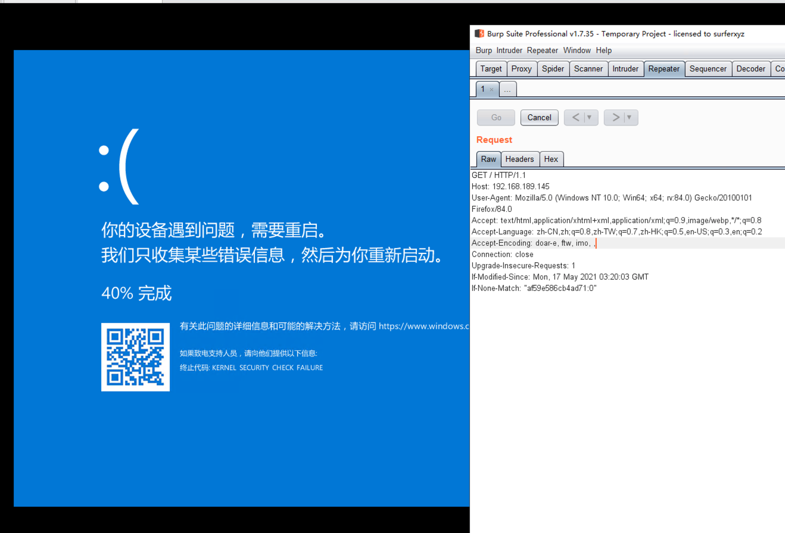Screen dimensions: 785x533
Task: Open the Window menu
Action: click(577, 51)
